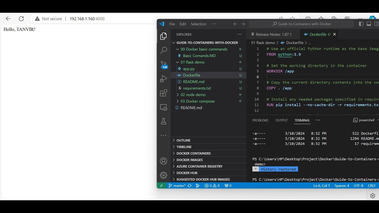
Task: Open the Explorer view in activity bar
Action: tap(163, 36)
